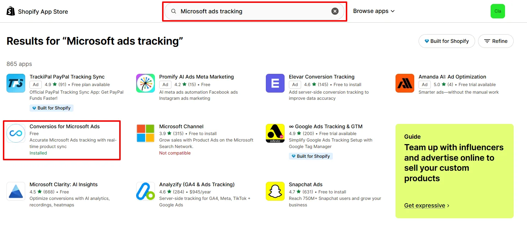Clear the search field with the X button

(x=335, y=11)
